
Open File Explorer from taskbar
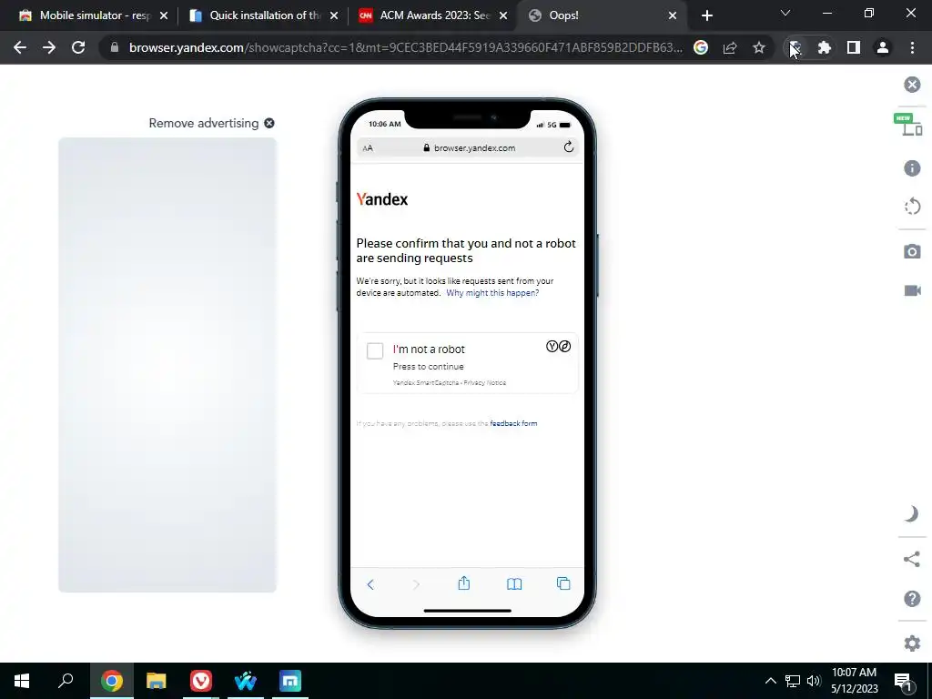[x=157, y=681]
